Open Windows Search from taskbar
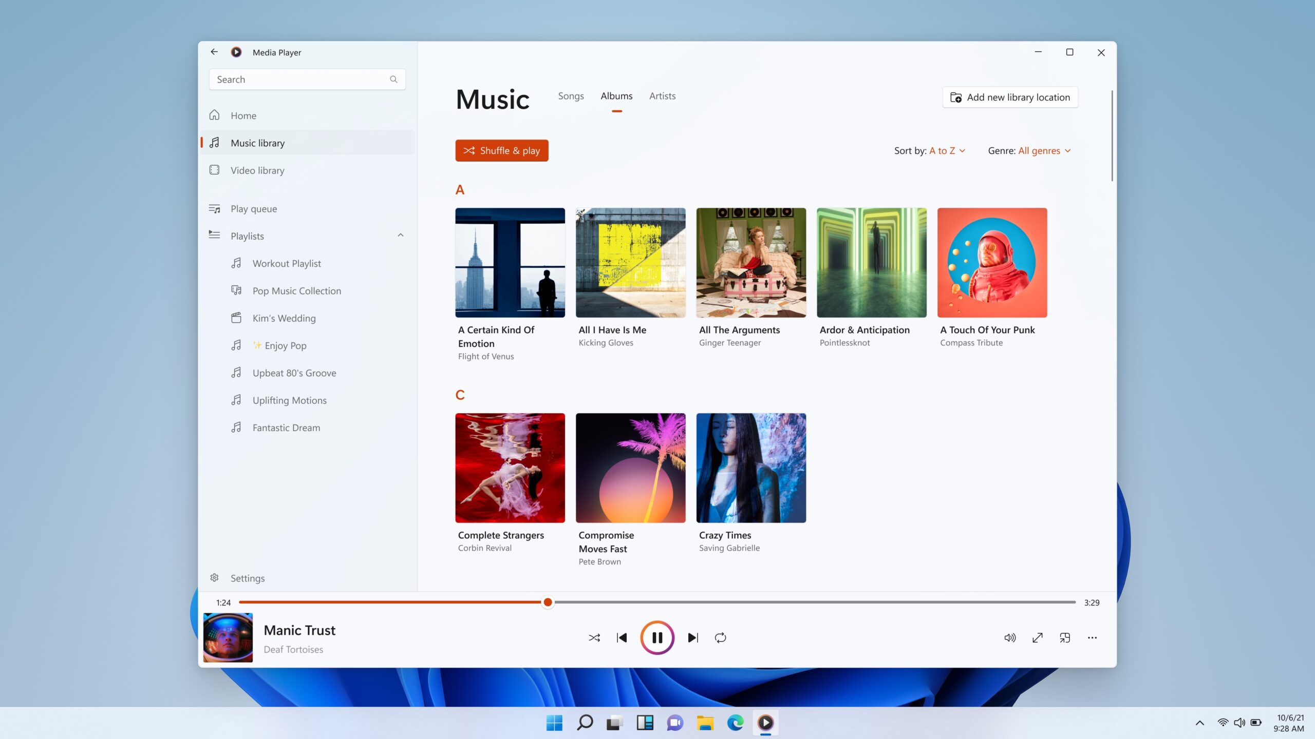The width and height of the screenshot is (1315, 739). [x=584, y=722]
